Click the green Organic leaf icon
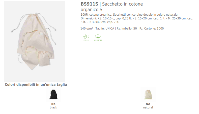Screen dimensions: 199x114 click(86, 37)
